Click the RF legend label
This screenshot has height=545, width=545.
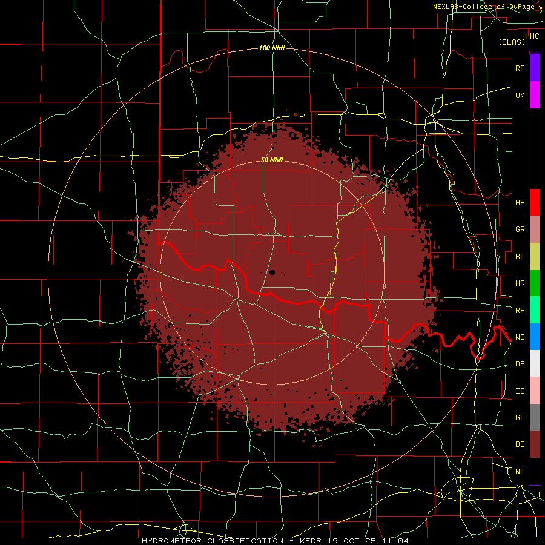(x=520, y=68)
